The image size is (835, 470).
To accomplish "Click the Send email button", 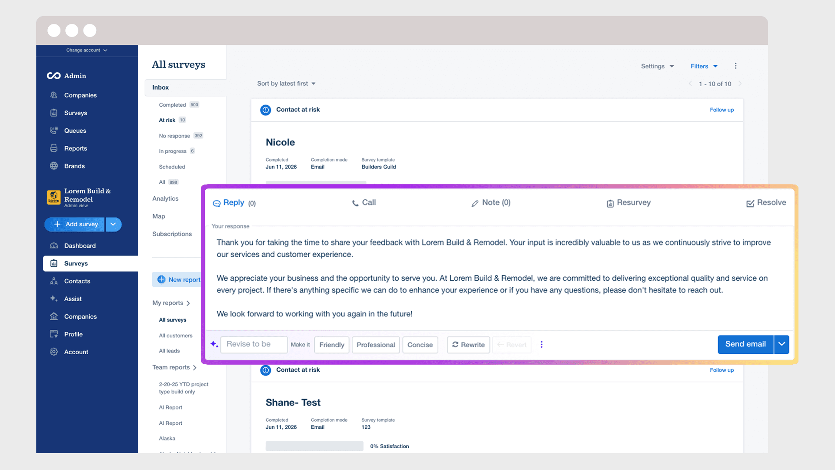I will 745,344.
